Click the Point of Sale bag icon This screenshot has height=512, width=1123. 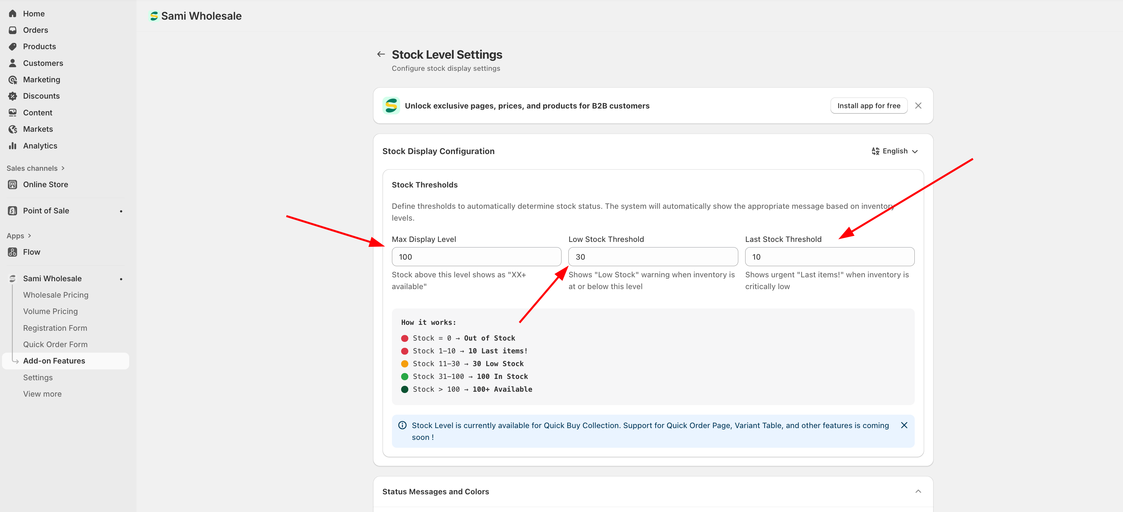(13, 211)
